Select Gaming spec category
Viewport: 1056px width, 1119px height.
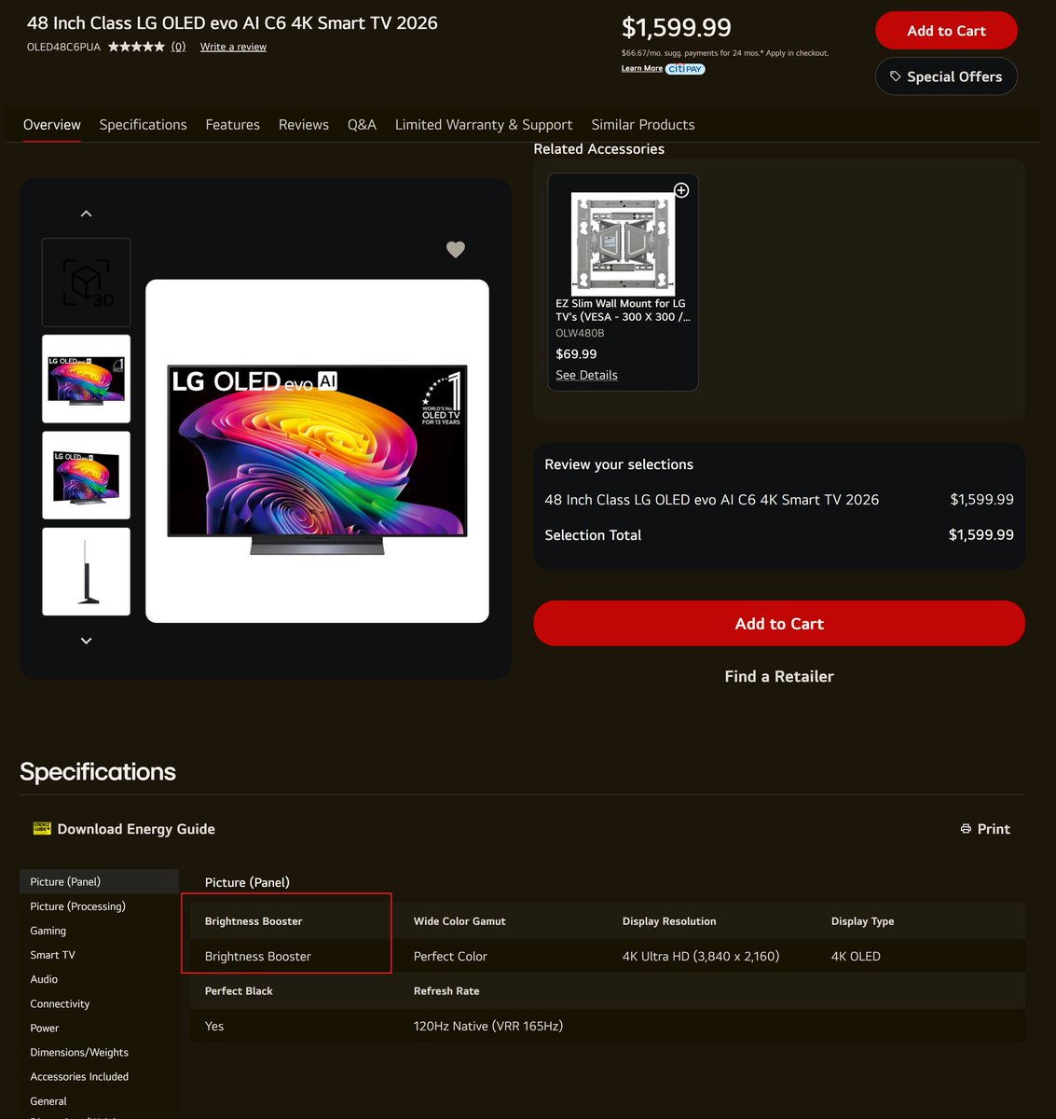48,931
